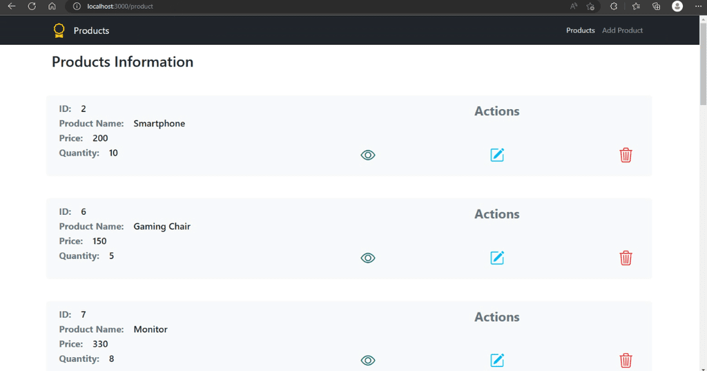Edit the Gaming Chair entry
The height and width of the screenshot is (371, 707).
tap(497, 258)
